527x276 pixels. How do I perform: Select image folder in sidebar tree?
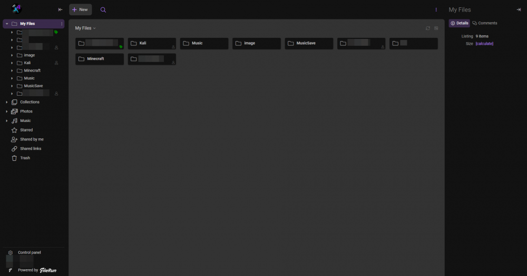coord(29,55)
